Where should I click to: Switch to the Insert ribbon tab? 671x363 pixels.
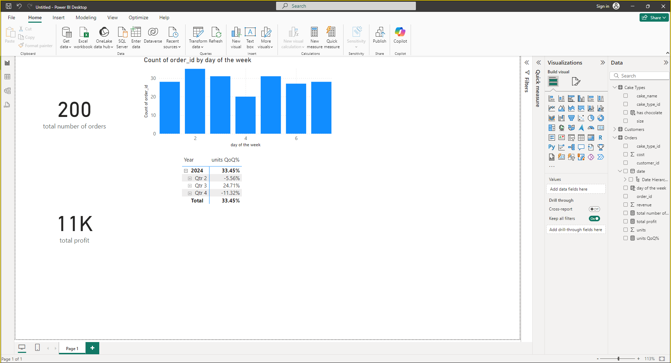(x=58, y=17)
